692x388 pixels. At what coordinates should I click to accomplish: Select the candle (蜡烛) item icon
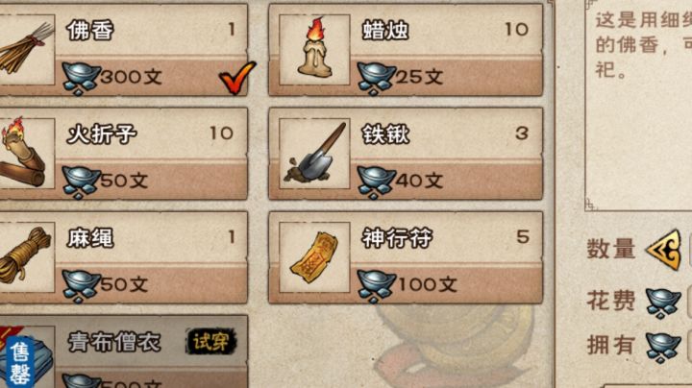tap(314, 49)
